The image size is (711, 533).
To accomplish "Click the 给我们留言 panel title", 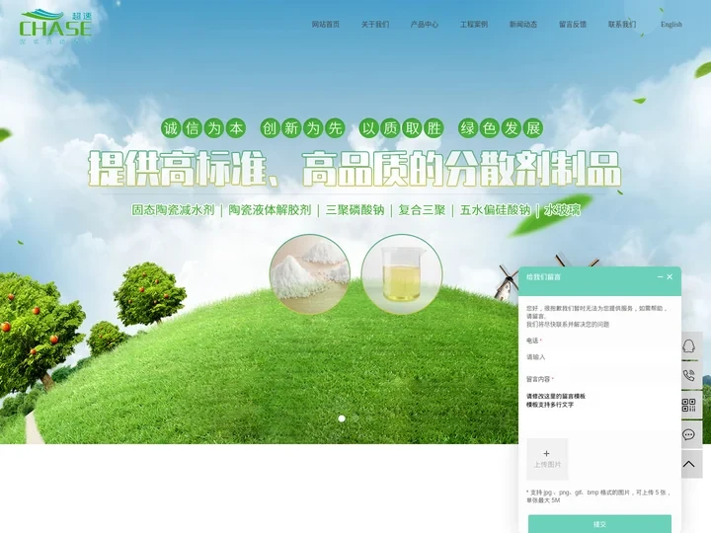I will (543, 277).
